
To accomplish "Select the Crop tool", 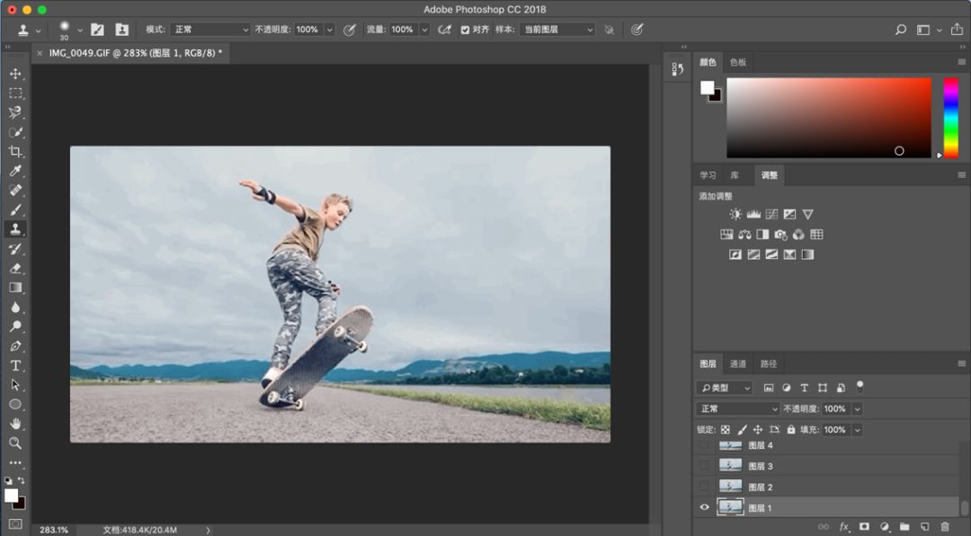I will point(15,151).
